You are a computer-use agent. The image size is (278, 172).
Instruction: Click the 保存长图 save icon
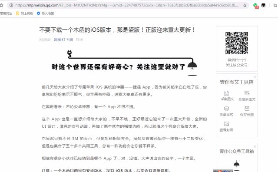[247, 109]
